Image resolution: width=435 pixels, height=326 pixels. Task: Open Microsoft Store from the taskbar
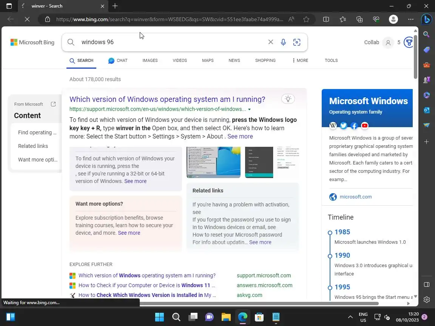(x=259, y=317)
